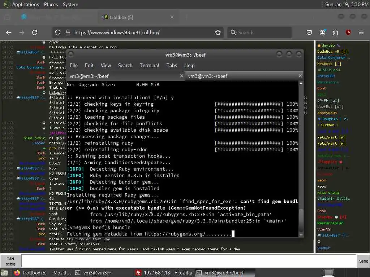Click the Firefox Search box
Viewport: 370px width, 277px height.
(x=259, y=32)
